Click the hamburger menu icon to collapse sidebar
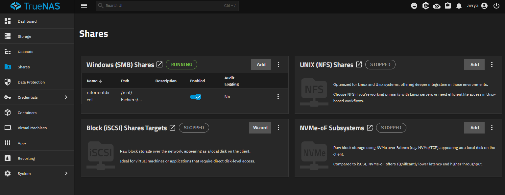Viewport: 505px width, 195px height. click(84, 6)
